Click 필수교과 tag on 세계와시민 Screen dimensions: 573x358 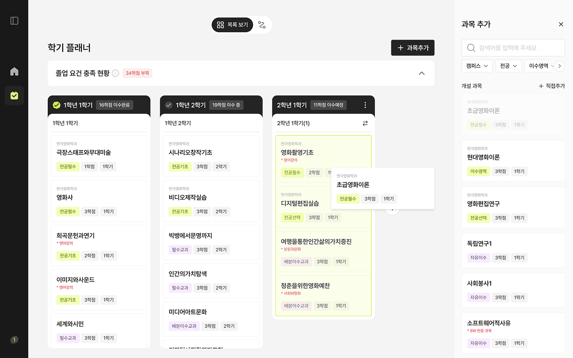[68, 338]
